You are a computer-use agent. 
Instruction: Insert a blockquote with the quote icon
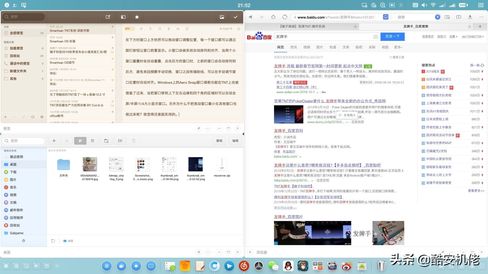click(x=178, y=29)
